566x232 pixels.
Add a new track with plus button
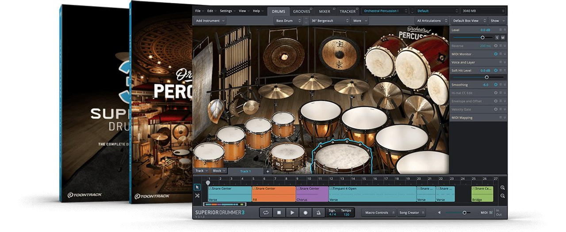(x=267, y=171)
